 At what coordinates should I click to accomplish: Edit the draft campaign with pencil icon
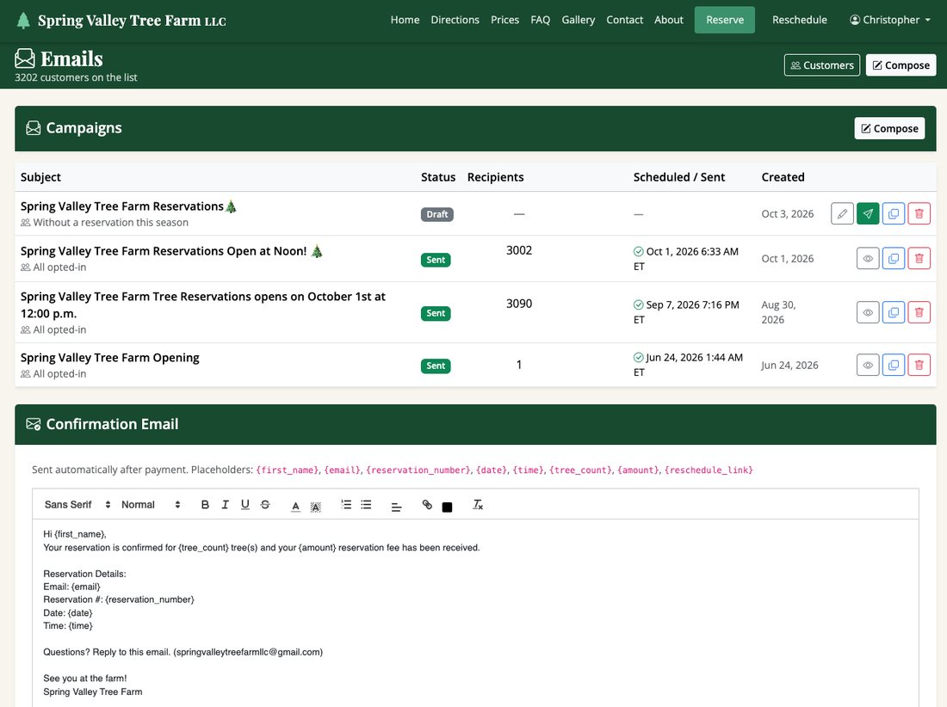pos(842,213)
